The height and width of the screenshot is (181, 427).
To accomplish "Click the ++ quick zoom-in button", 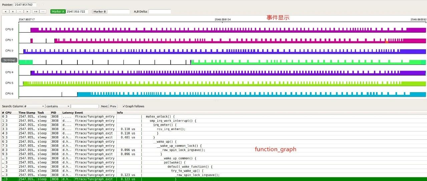I will tap(36, 11).
